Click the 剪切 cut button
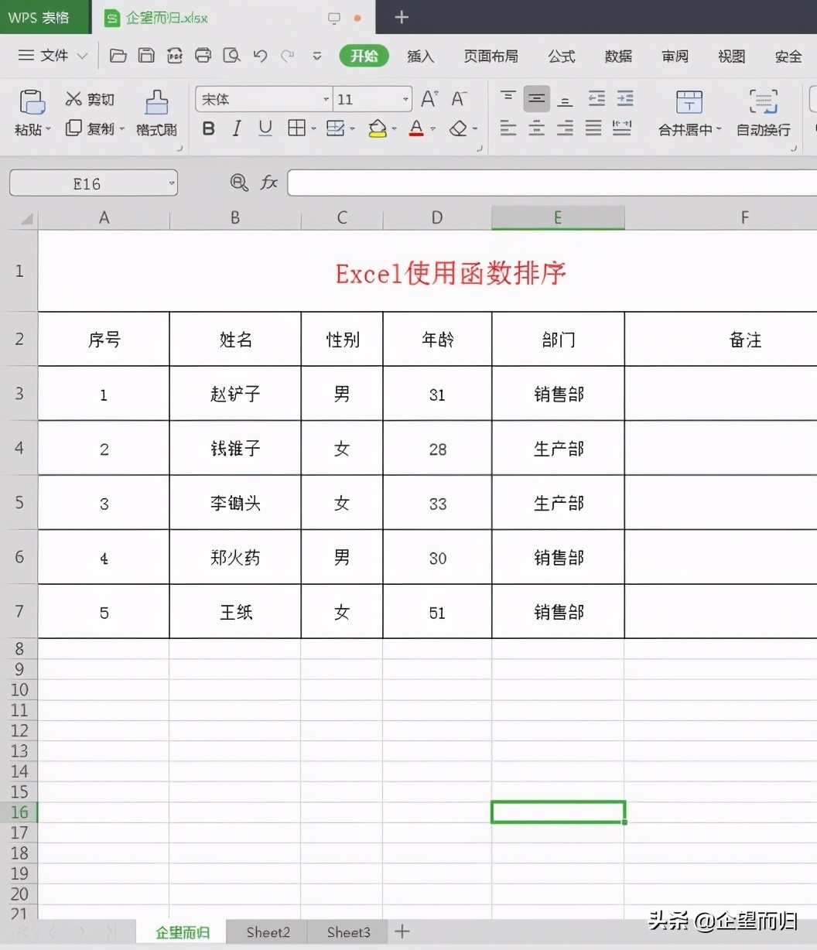Image resolution: width=817 pixels, height=950 pixels. (x=90, y=99)
